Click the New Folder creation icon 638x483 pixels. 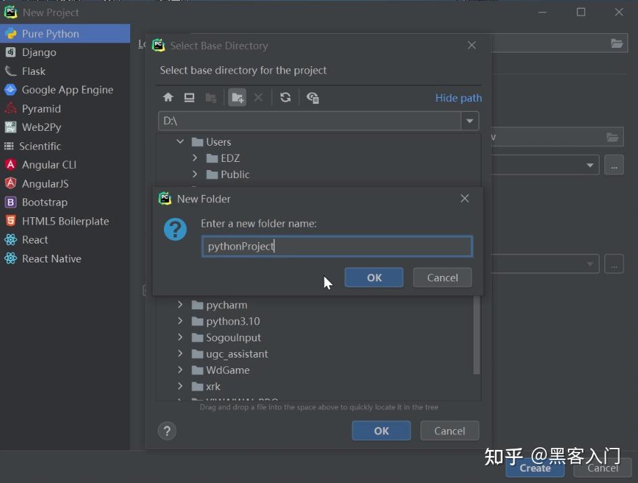click(x=237, y=97)
